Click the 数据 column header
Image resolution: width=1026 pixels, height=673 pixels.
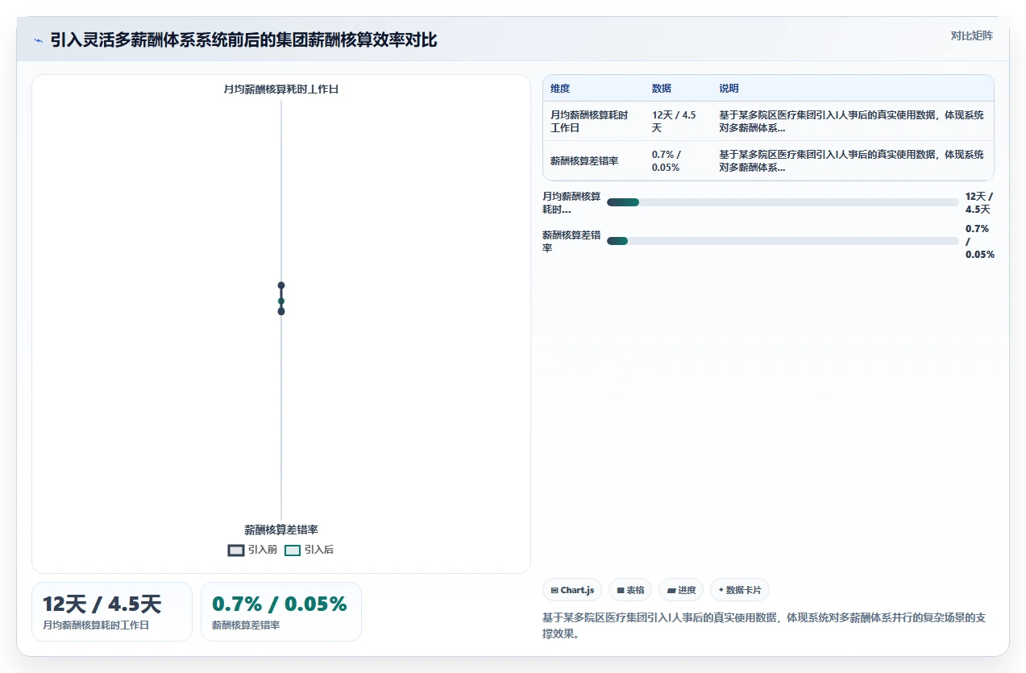tap(662, 89)
